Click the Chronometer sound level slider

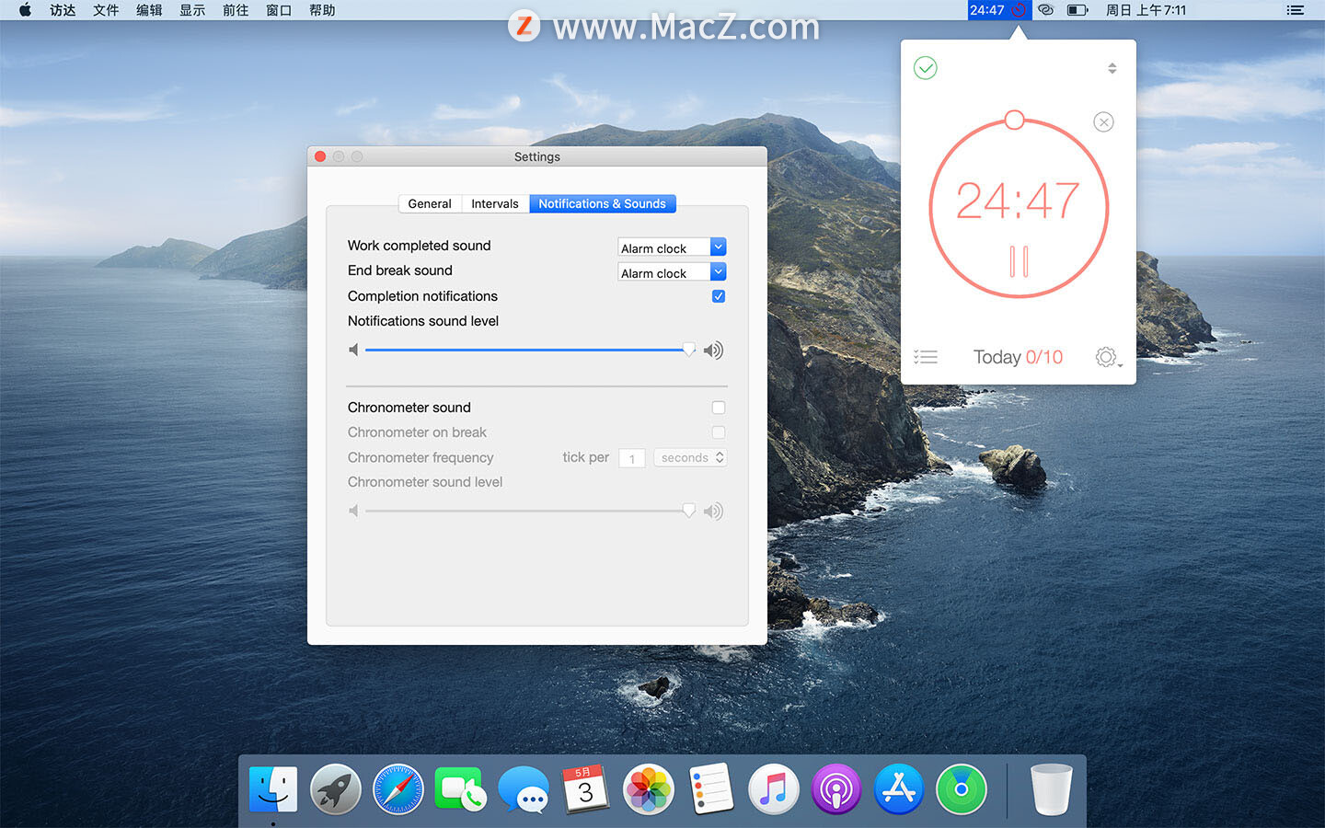coord(531,511)
